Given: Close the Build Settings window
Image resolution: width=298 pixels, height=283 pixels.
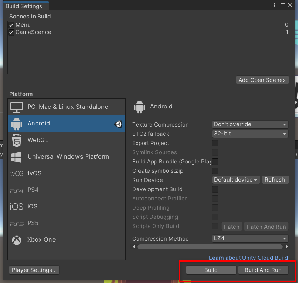Looking at the screenshot, I should point(290,5).
